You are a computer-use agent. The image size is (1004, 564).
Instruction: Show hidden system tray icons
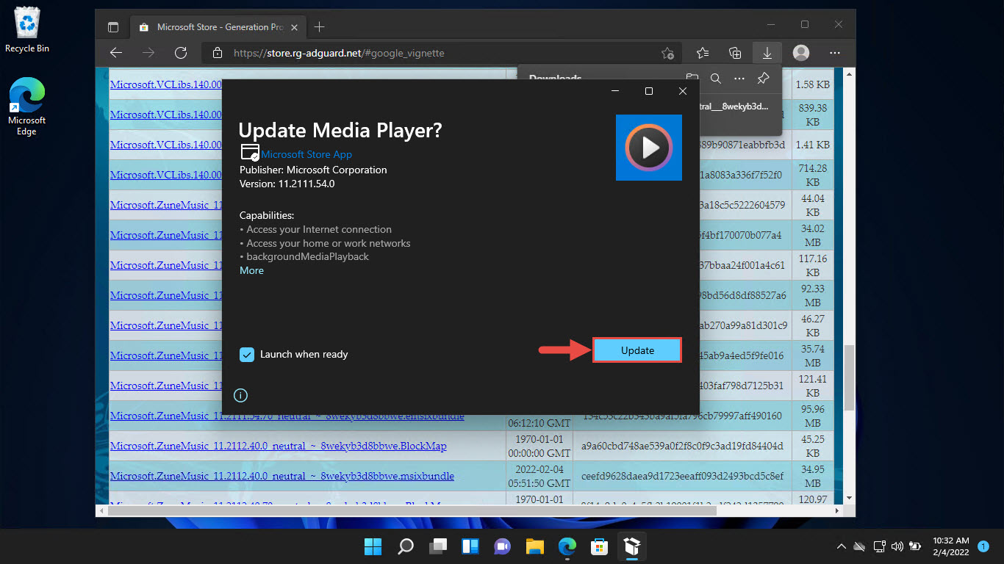pos(841,546)
